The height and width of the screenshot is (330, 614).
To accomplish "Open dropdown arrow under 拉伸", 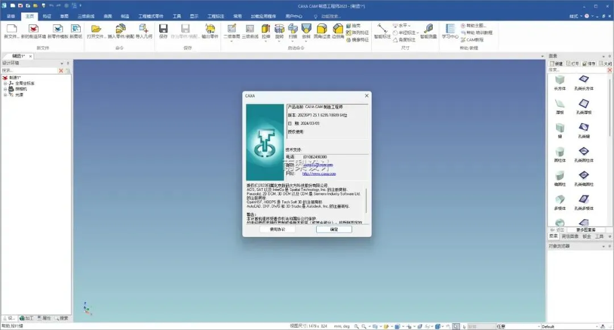I will pos(266,41).
